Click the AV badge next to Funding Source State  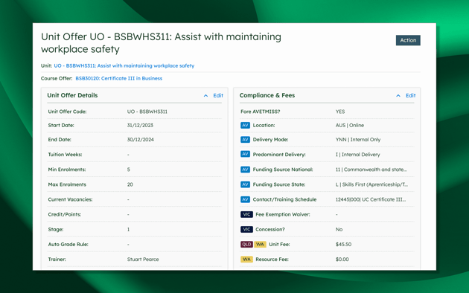pyautogui.click(x=245, y=184)
